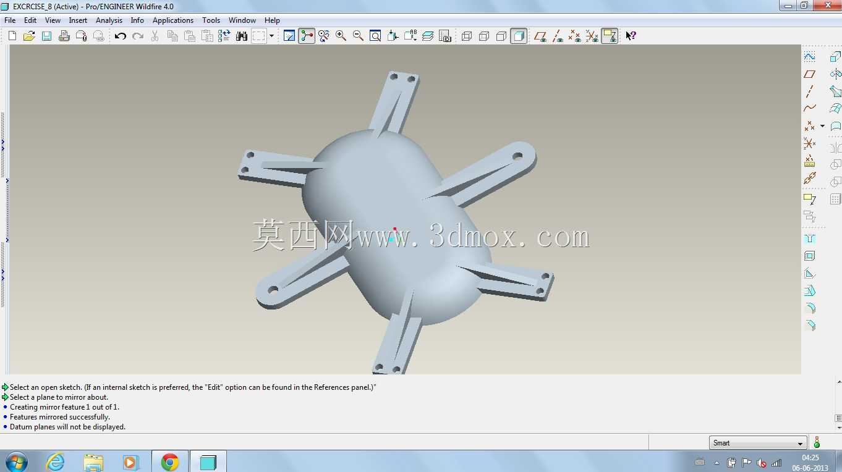The image size is (842, 472).
Task: Zoom in with magnifier plus
Action: coord(341,36)
